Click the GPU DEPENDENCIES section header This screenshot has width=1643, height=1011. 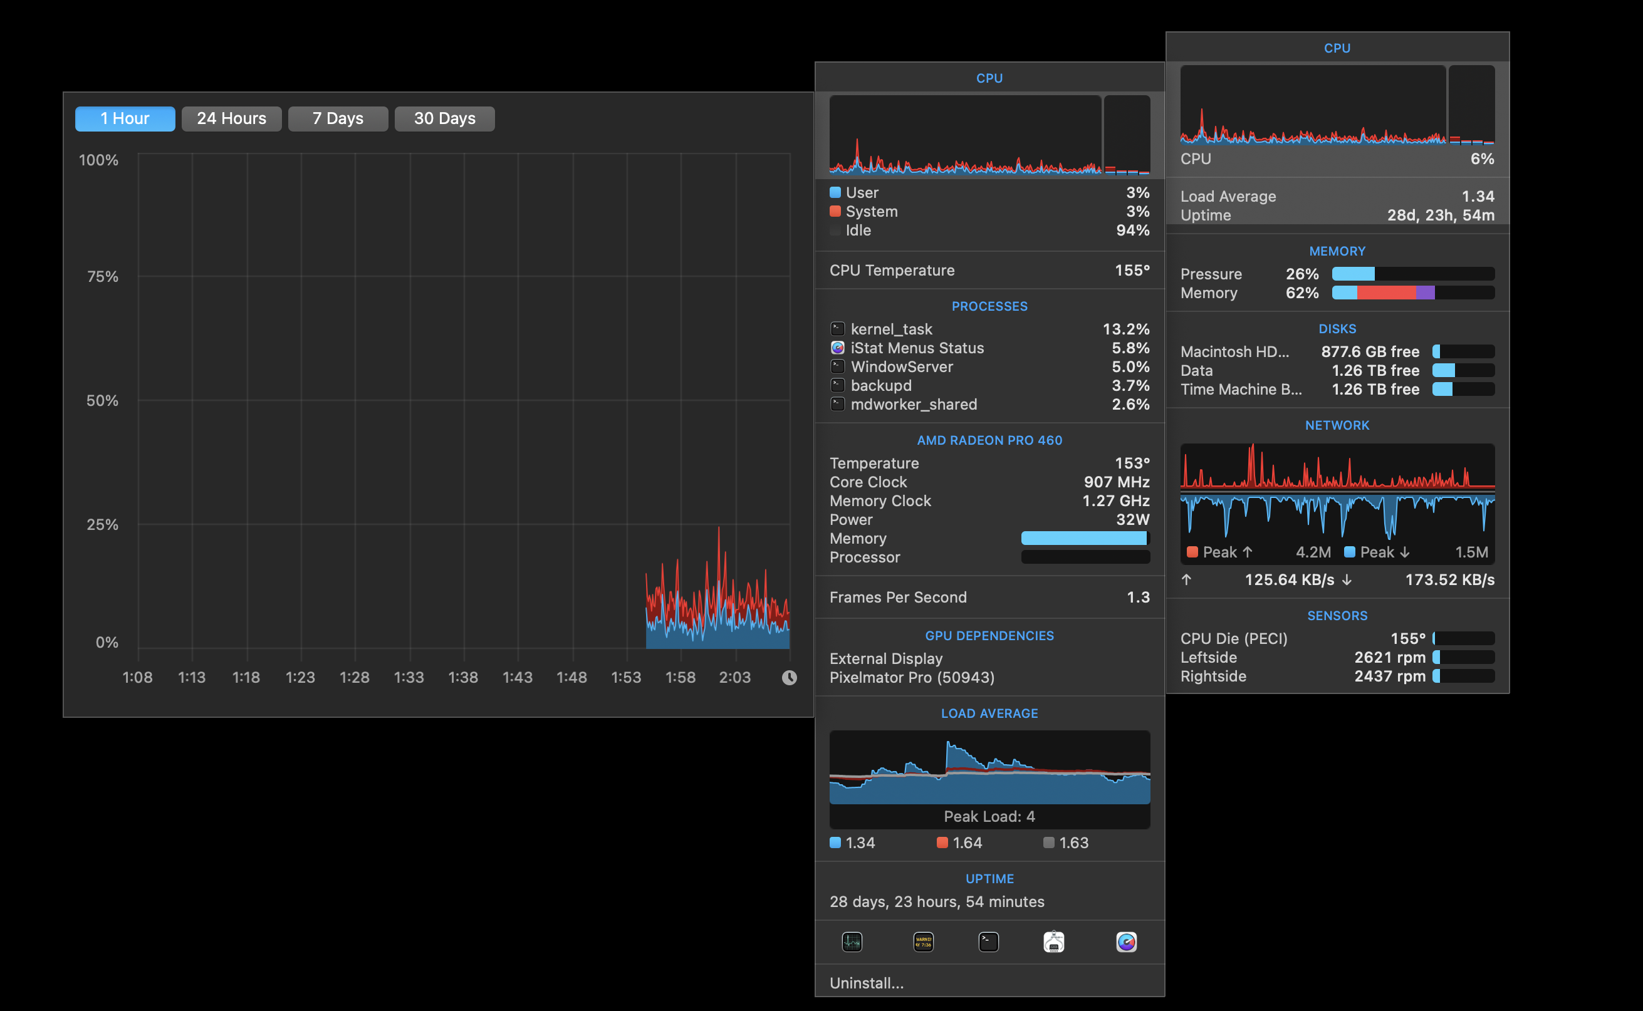[989, 636]
